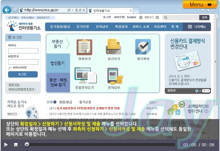Open the 등기열람/발급 menu
This screenshot has width=220, height=151.
click(x=60, y=27)
